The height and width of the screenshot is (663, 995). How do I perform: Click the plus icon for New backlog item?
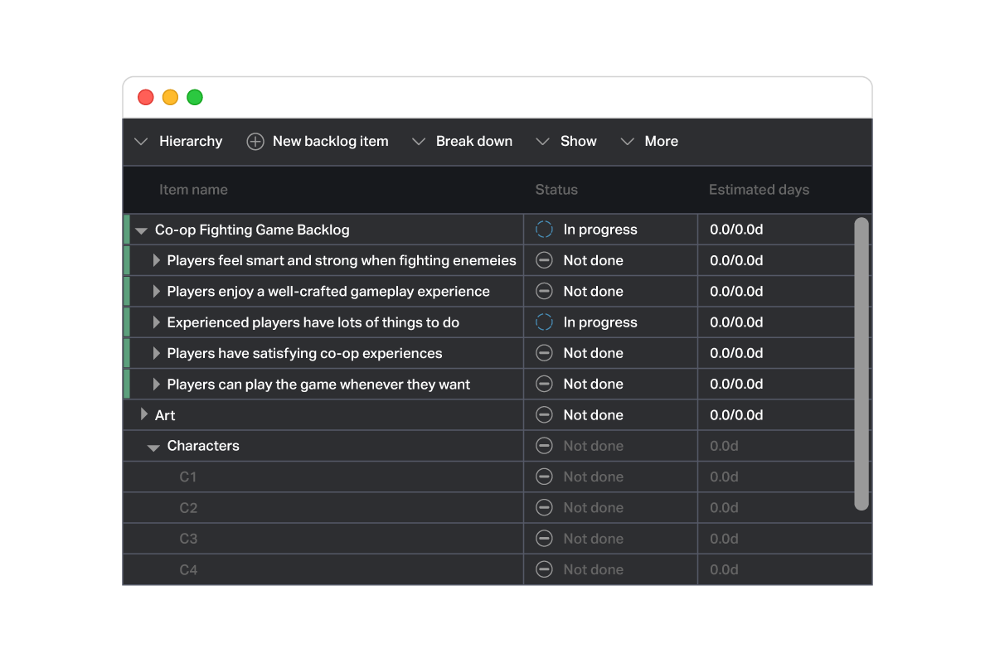pyautogui.click(x=255, y=141)
